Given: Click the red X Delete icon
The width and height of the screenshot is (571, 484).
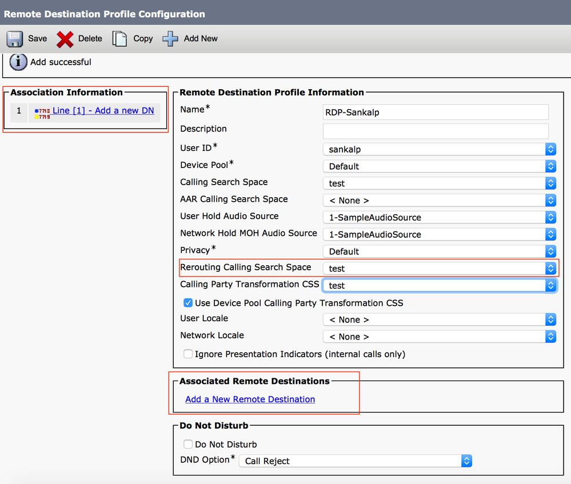Looking at the screenshot, I should tap(65, 39).
